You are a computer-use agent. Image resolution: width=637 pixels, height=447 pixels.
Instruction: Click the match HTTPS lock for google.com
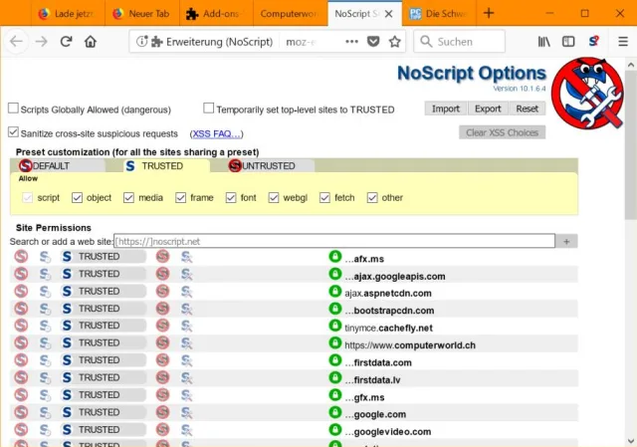(335, 414)
